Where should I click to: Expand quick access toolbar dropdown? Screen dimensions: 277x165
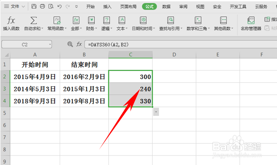click(x=77, y=7)
